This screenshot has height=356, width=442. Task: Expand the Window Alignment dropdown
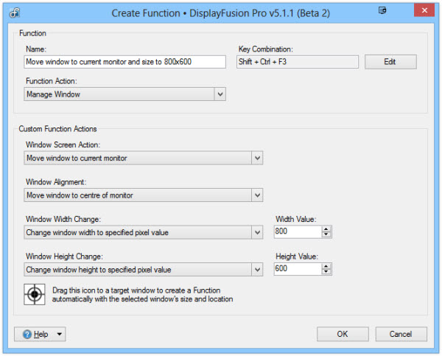click(257, 195)
